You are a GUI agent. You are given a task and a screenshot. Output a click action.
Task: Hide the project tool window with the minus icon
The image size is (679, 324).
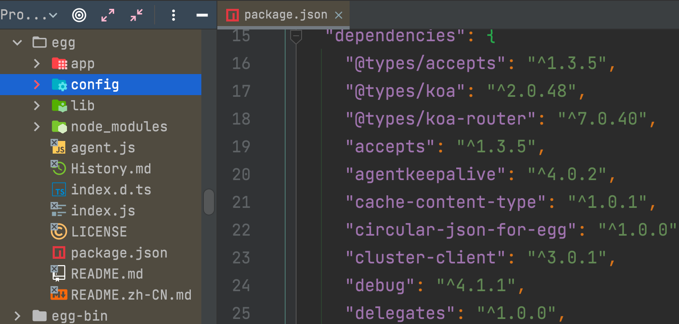(202, 15)
